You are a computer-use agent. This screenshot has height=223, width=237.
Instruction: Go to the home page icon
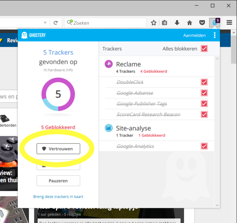(190, 23)
